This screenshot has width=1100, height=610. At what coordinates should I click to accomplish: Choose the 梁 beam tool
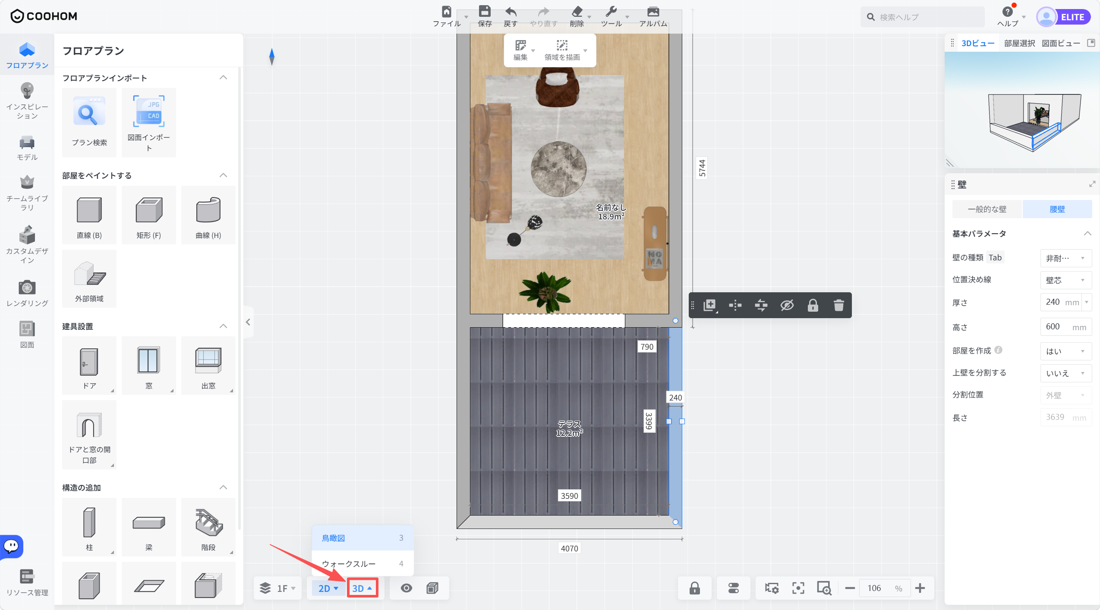149,527
